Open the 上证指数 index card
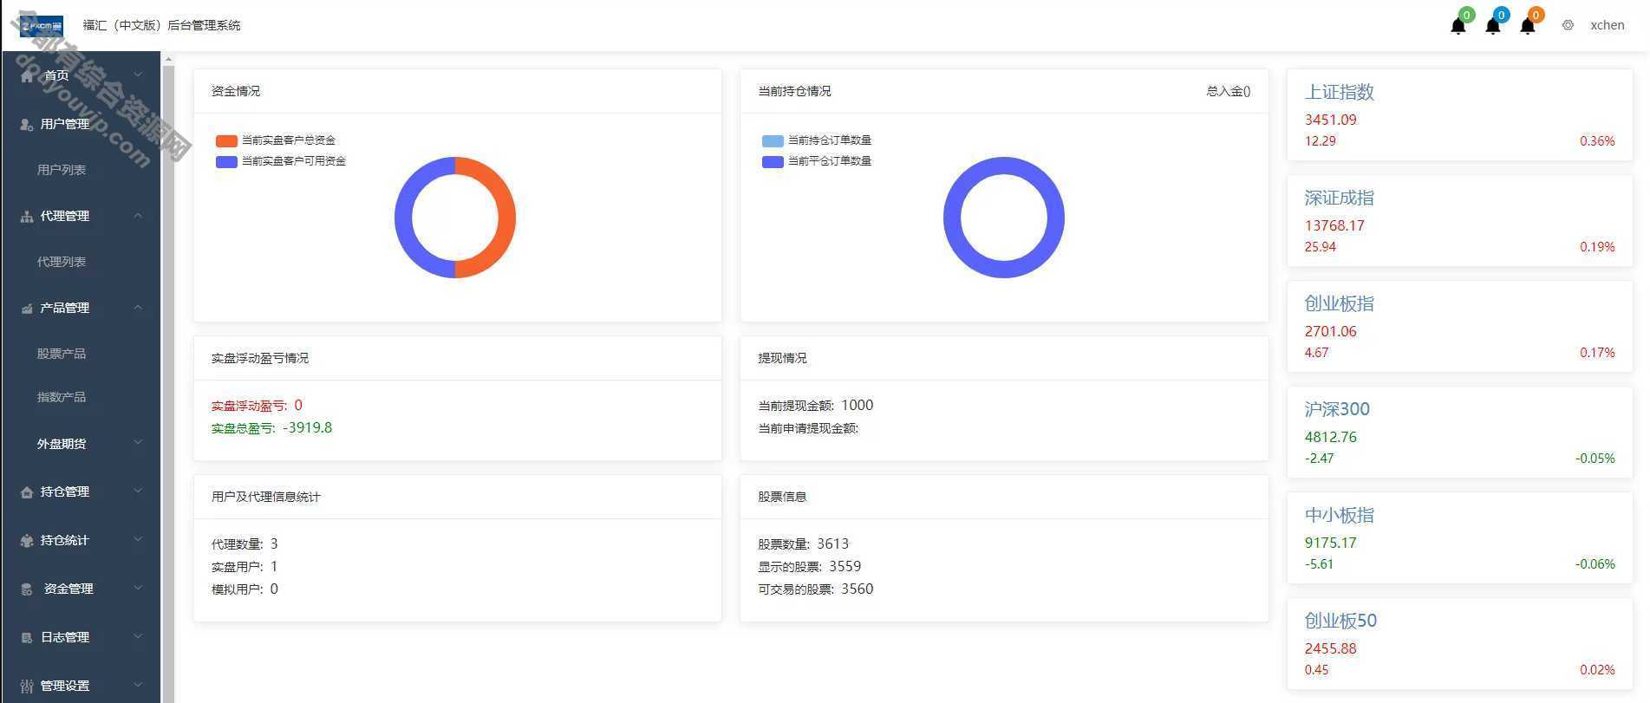The image size is (1650, 703). pos(1459,114)
